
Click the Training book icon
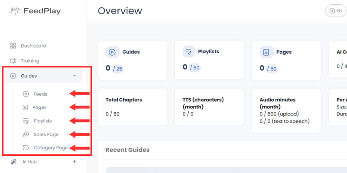(x=13, y=61)
